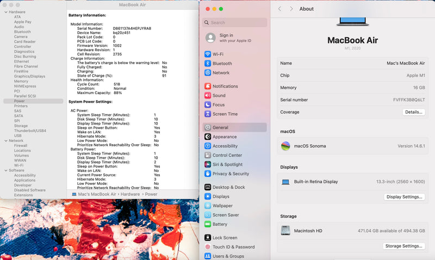Click the battery Serial Number D861137A4HEPJYRA8

(x=132, y=28)
